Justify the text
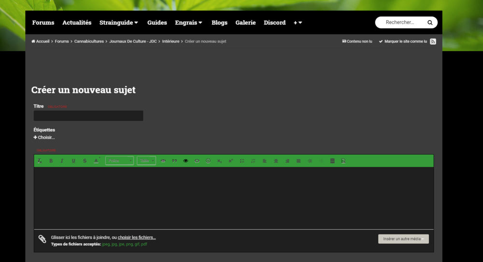The image size is (483, 262). point(298,161)
